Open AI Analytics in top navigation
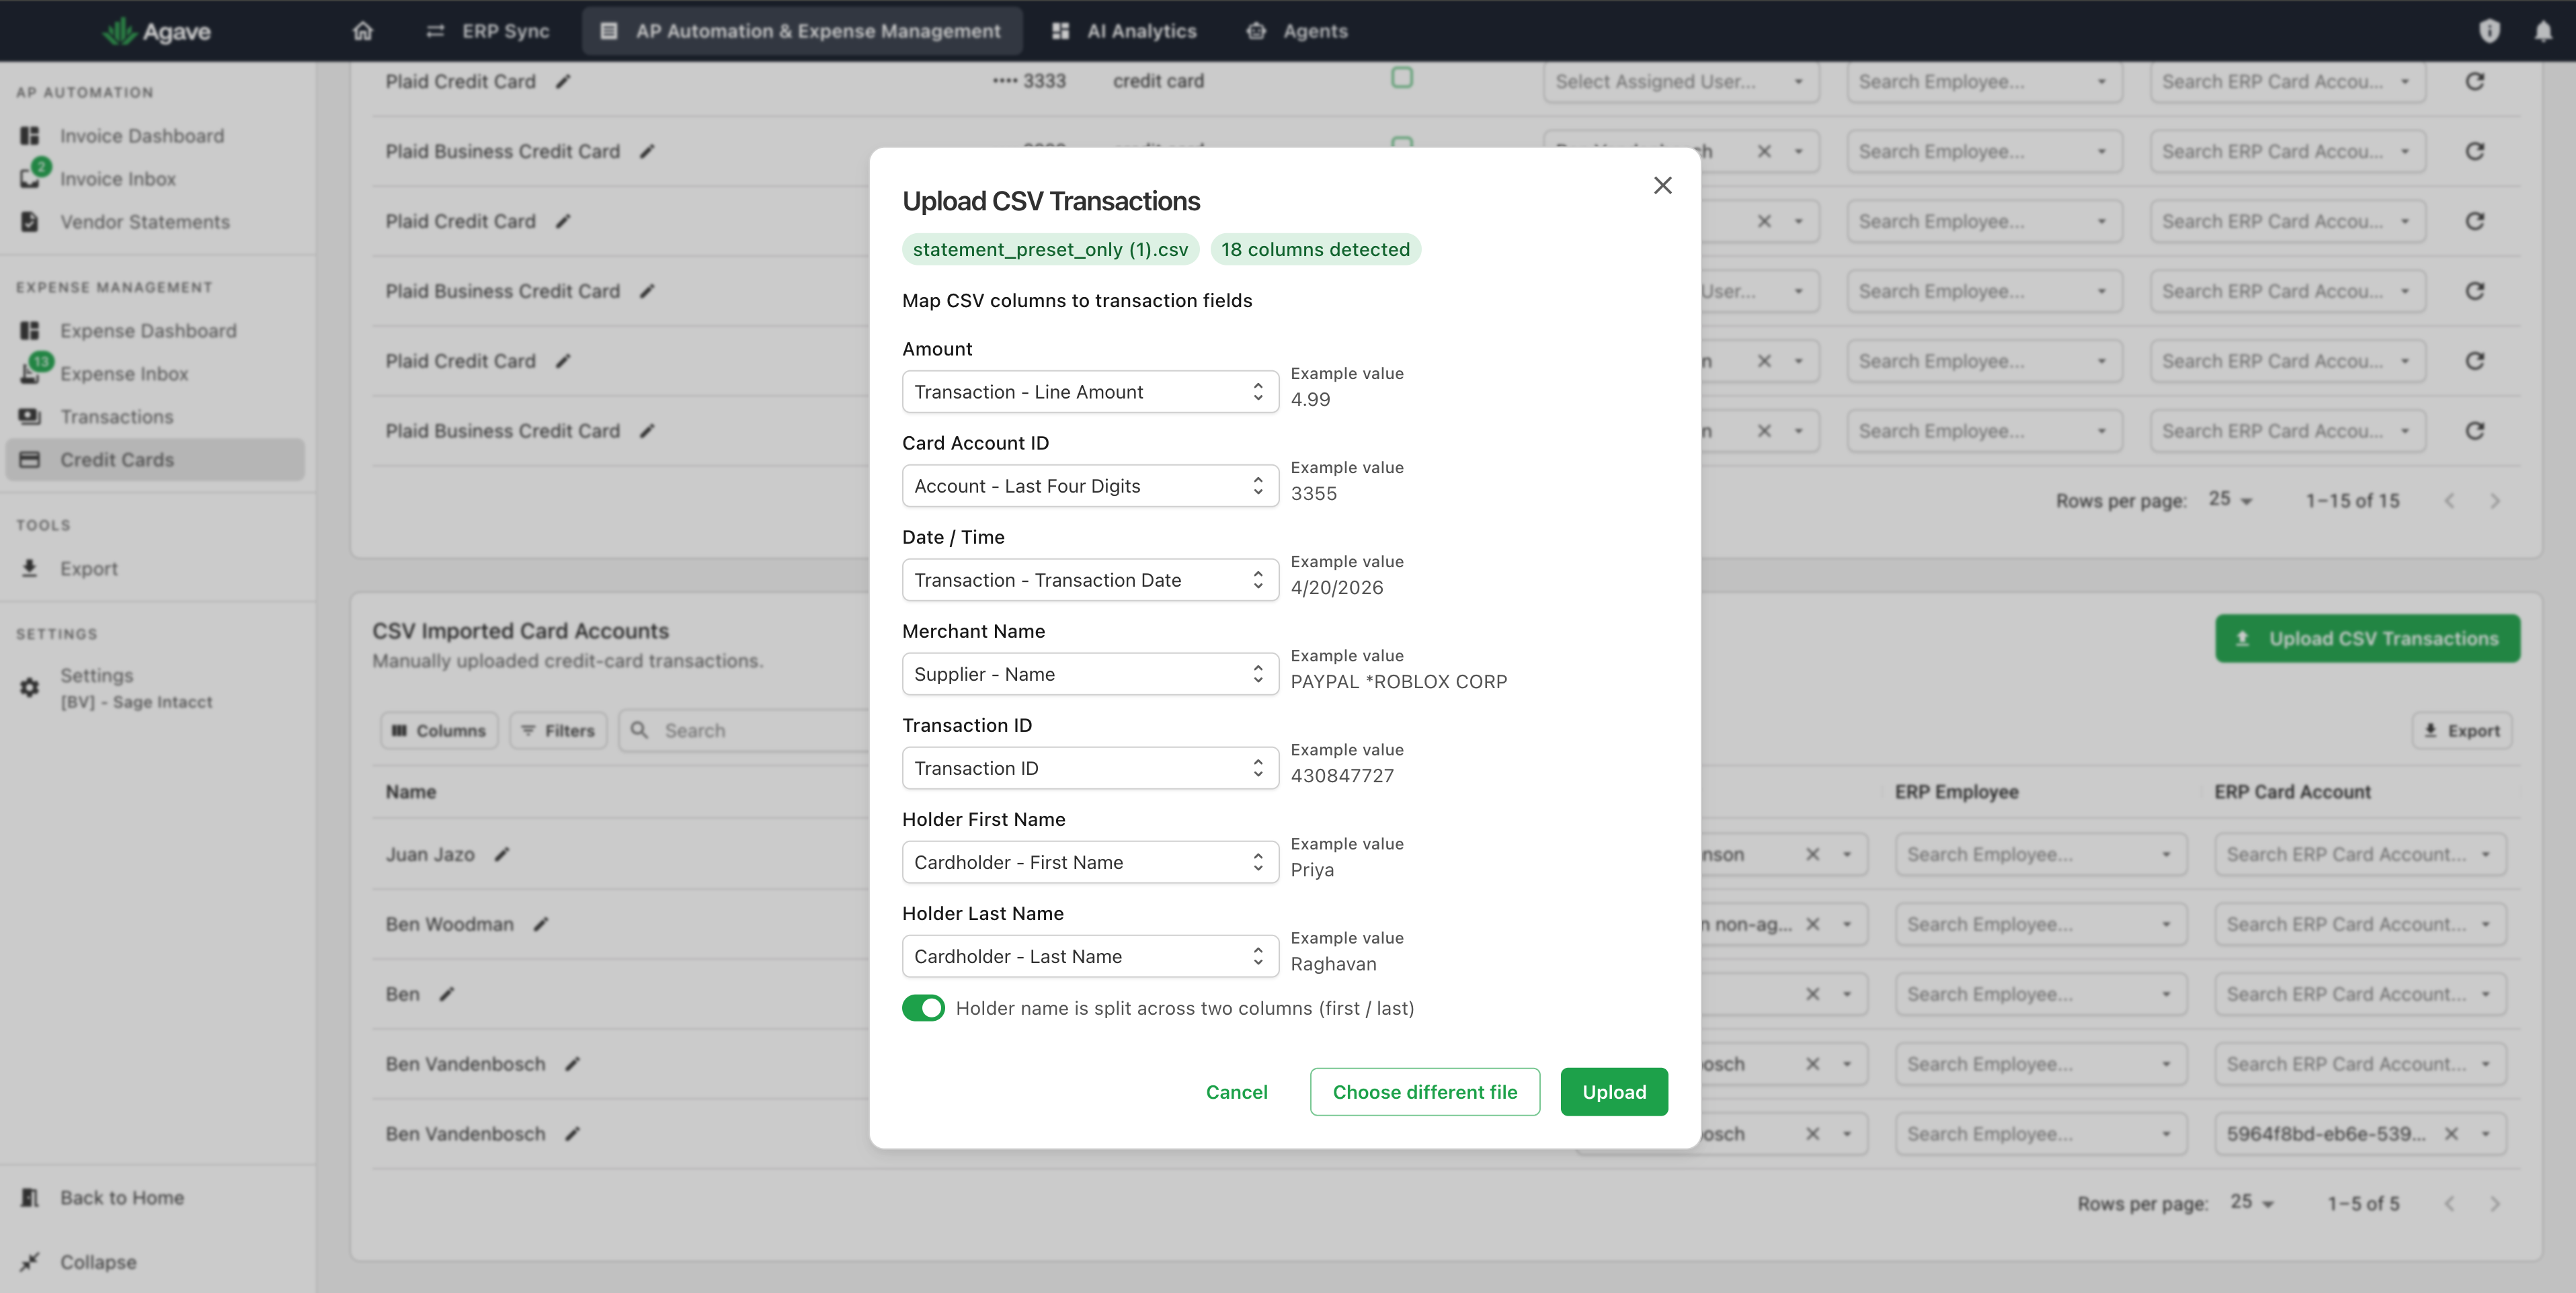Image resolution: width=2576 pixels, height=1293 pixels. [1124, 31]
